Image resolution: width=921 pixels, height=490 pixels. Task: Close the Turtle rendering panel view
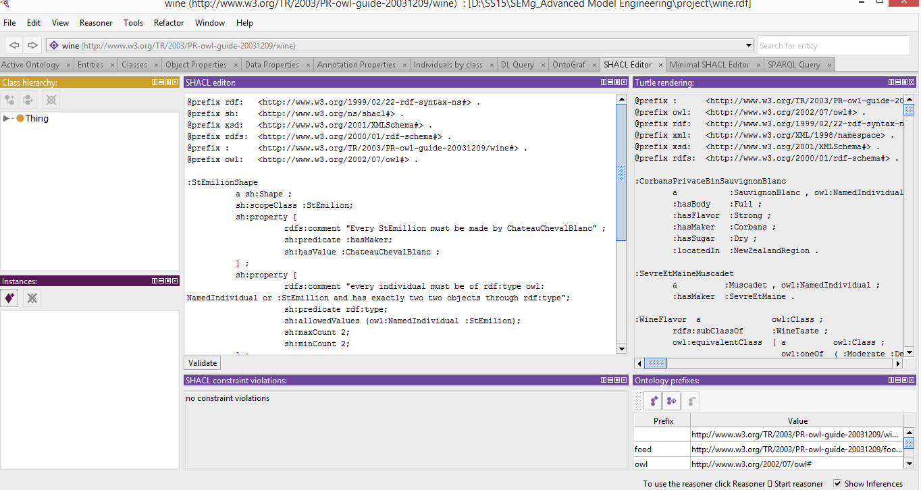pos(913,82)
